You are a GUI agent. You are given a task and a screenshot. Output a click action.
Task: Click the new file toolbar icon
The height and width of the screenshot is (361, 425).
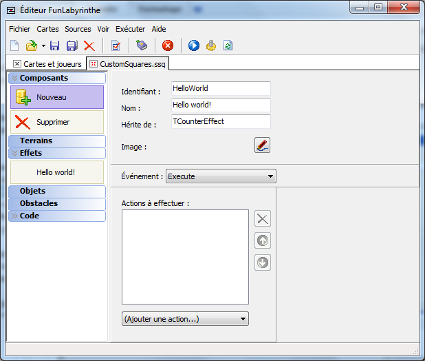point(14,46)
